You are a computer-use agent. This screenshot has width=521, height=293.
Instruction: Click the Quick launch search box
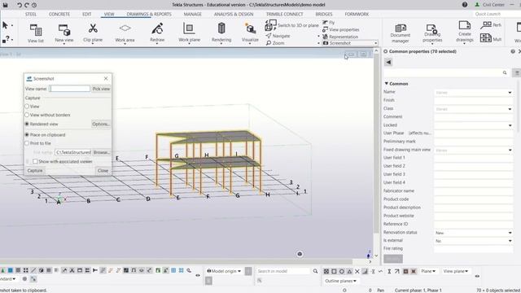coord(497,14)
